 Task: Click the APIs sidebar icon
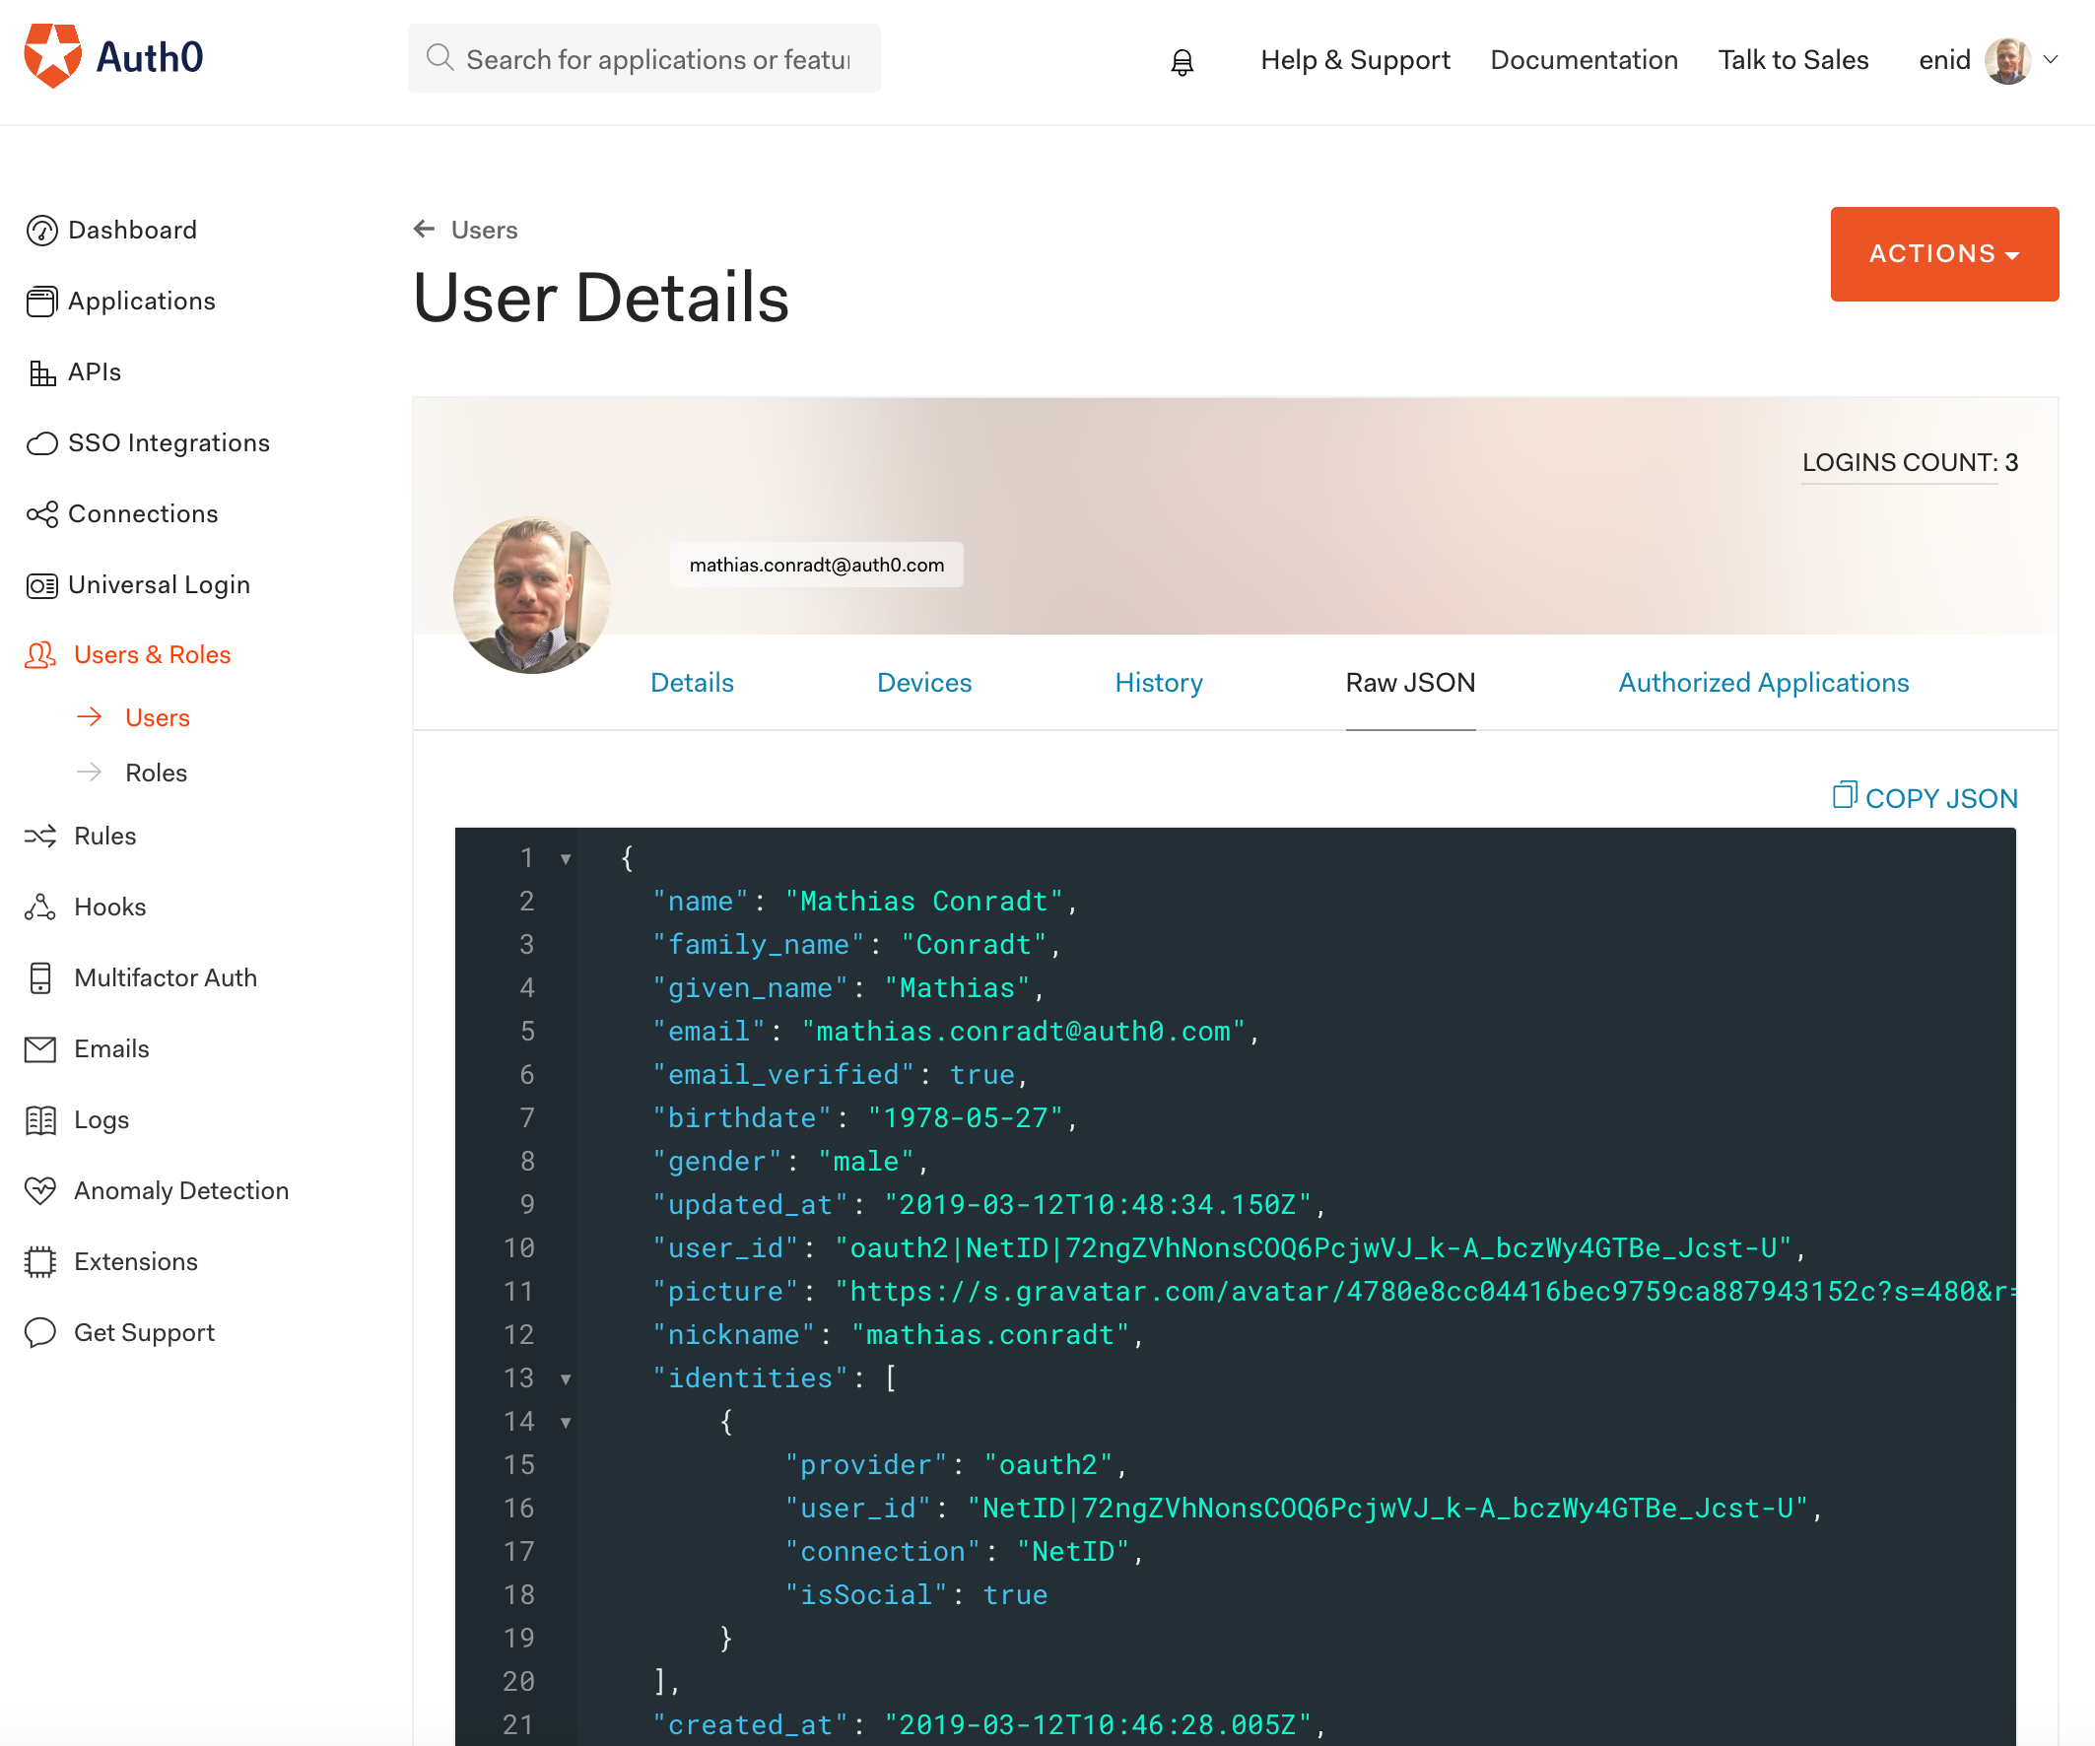pyautogui.click(x=41, y=373)
